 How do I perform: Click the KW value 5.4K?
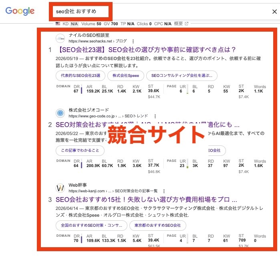click(x=137, y=240)
